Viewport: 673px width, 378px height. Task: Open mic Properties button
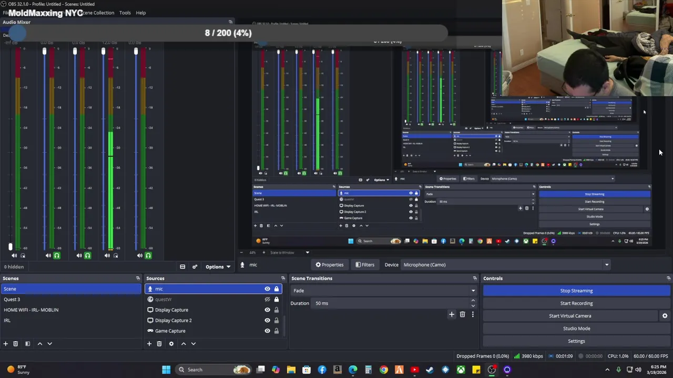click(x=329, y=265)
